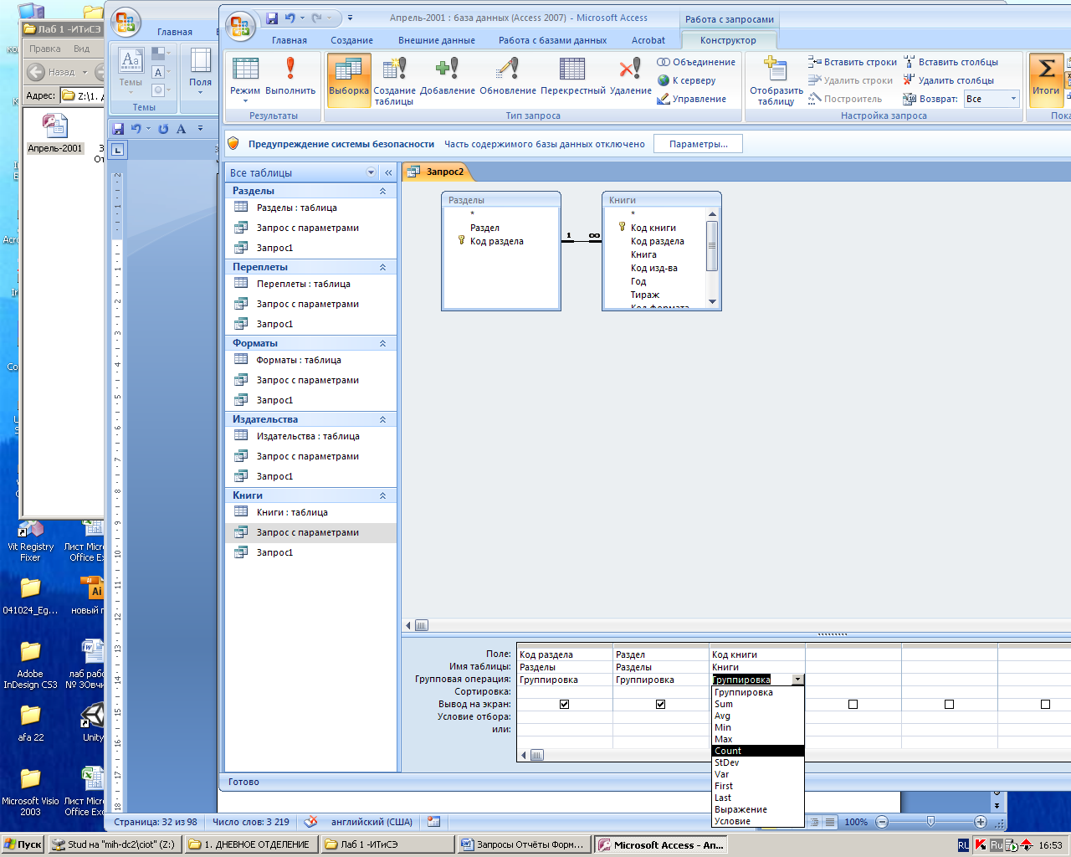Collapse the Разделы group
The height and width of the screenshot is (857, 1071).
coord(382,191)
